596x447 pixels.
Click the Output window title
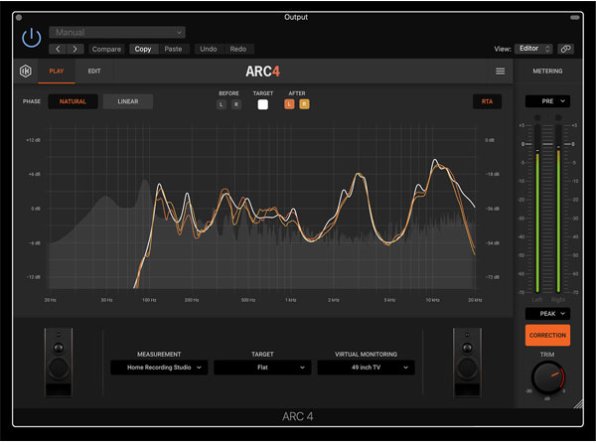[296, 17]
